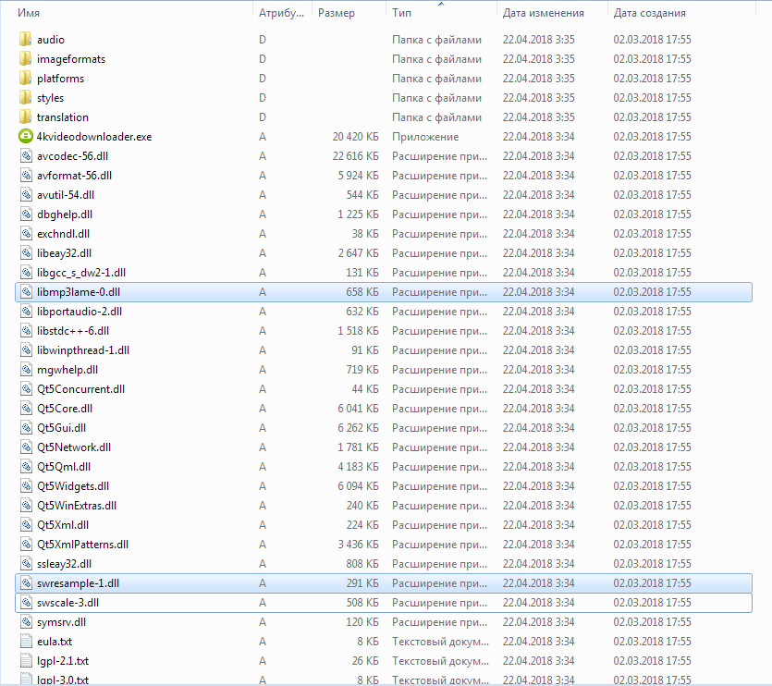The height and width of the screenshot is (686, 772).
Task: Click the lgpl-2.1.txt text file icon
Action: [26, 661]
